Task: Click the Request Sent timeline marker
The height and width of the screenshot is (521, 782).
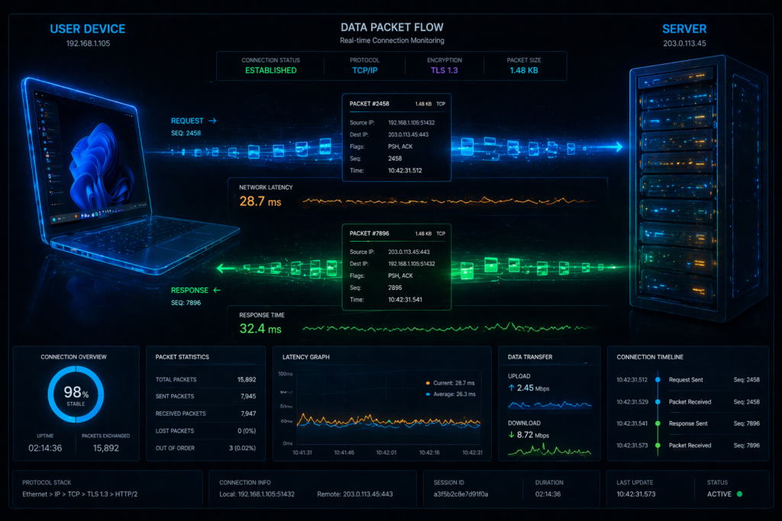Action: click(x=657, y=379)
